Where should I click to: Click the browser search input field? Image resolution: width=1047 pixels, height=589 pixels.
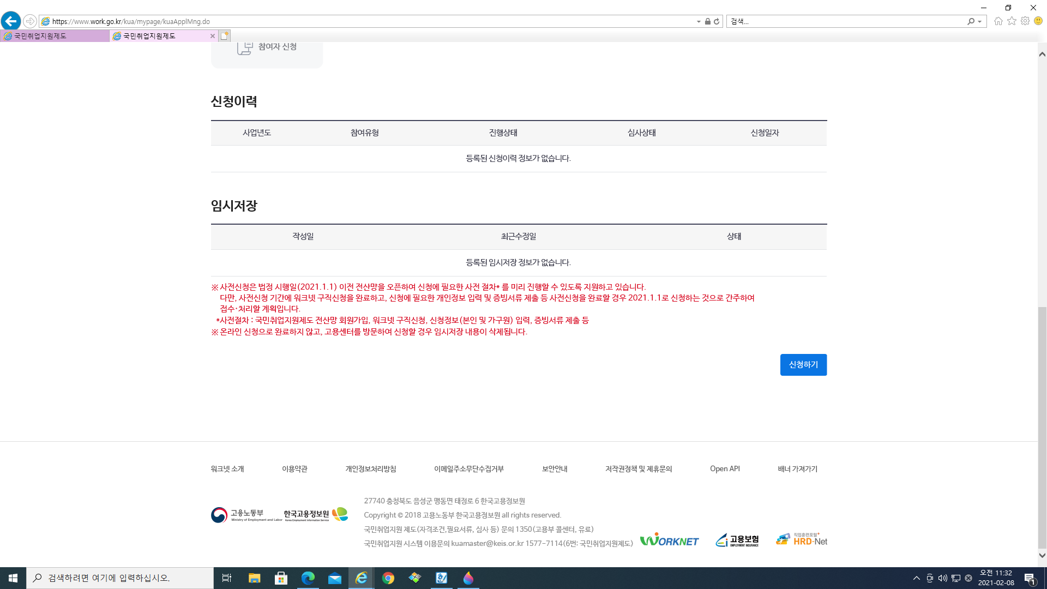click(845, 21)
